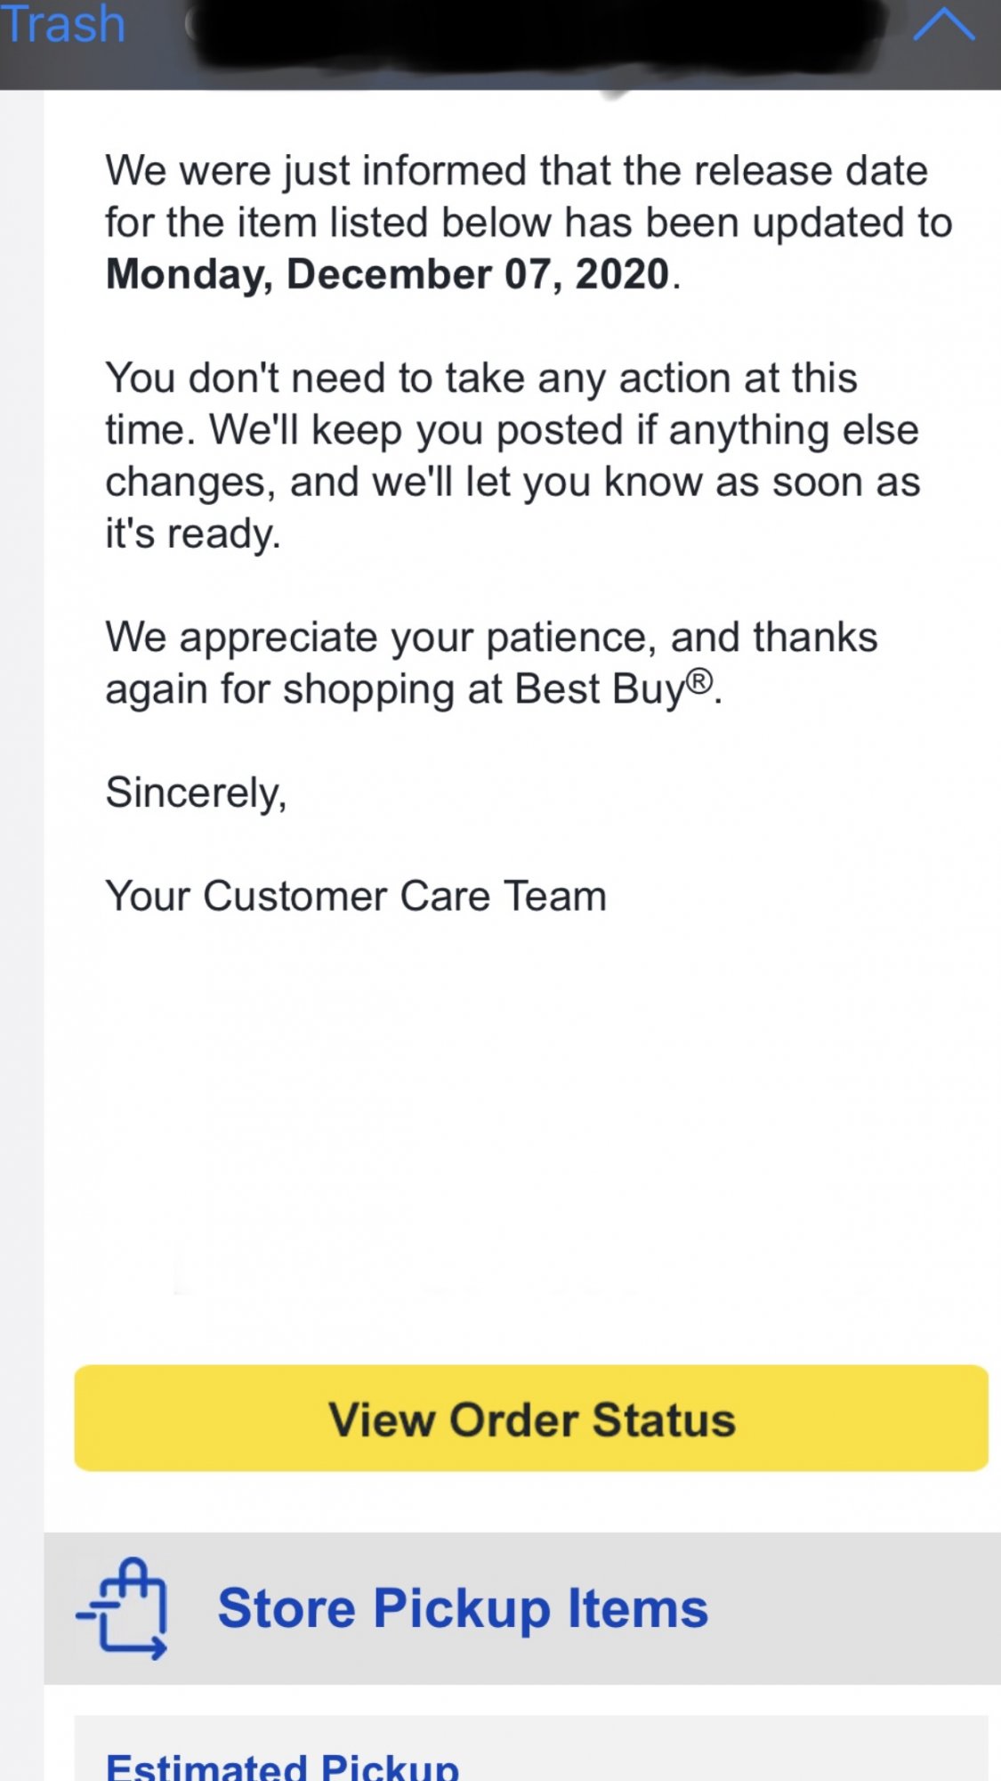Tap the Best Buy name in the message

tap(600, 689)
